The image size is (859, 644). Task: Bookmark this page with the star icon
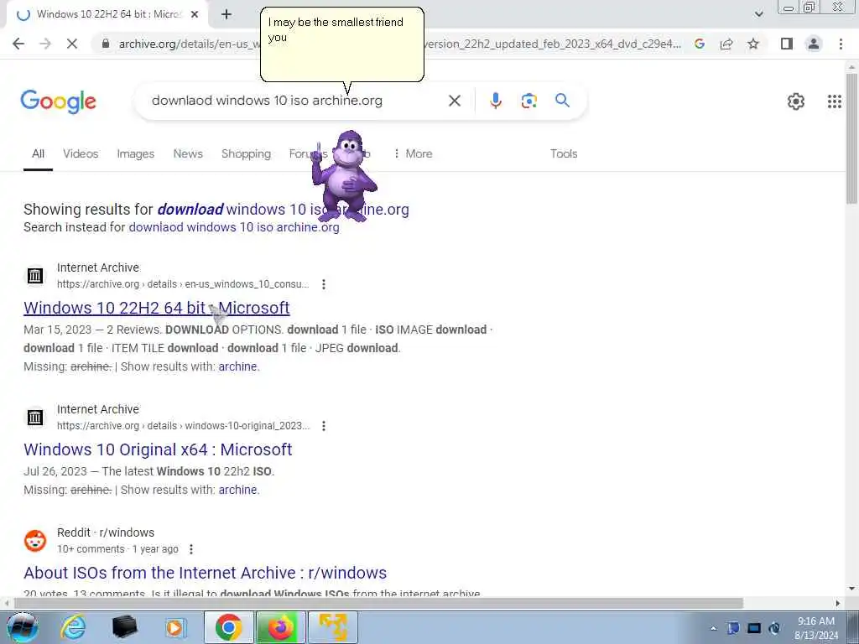coord(753,44)
